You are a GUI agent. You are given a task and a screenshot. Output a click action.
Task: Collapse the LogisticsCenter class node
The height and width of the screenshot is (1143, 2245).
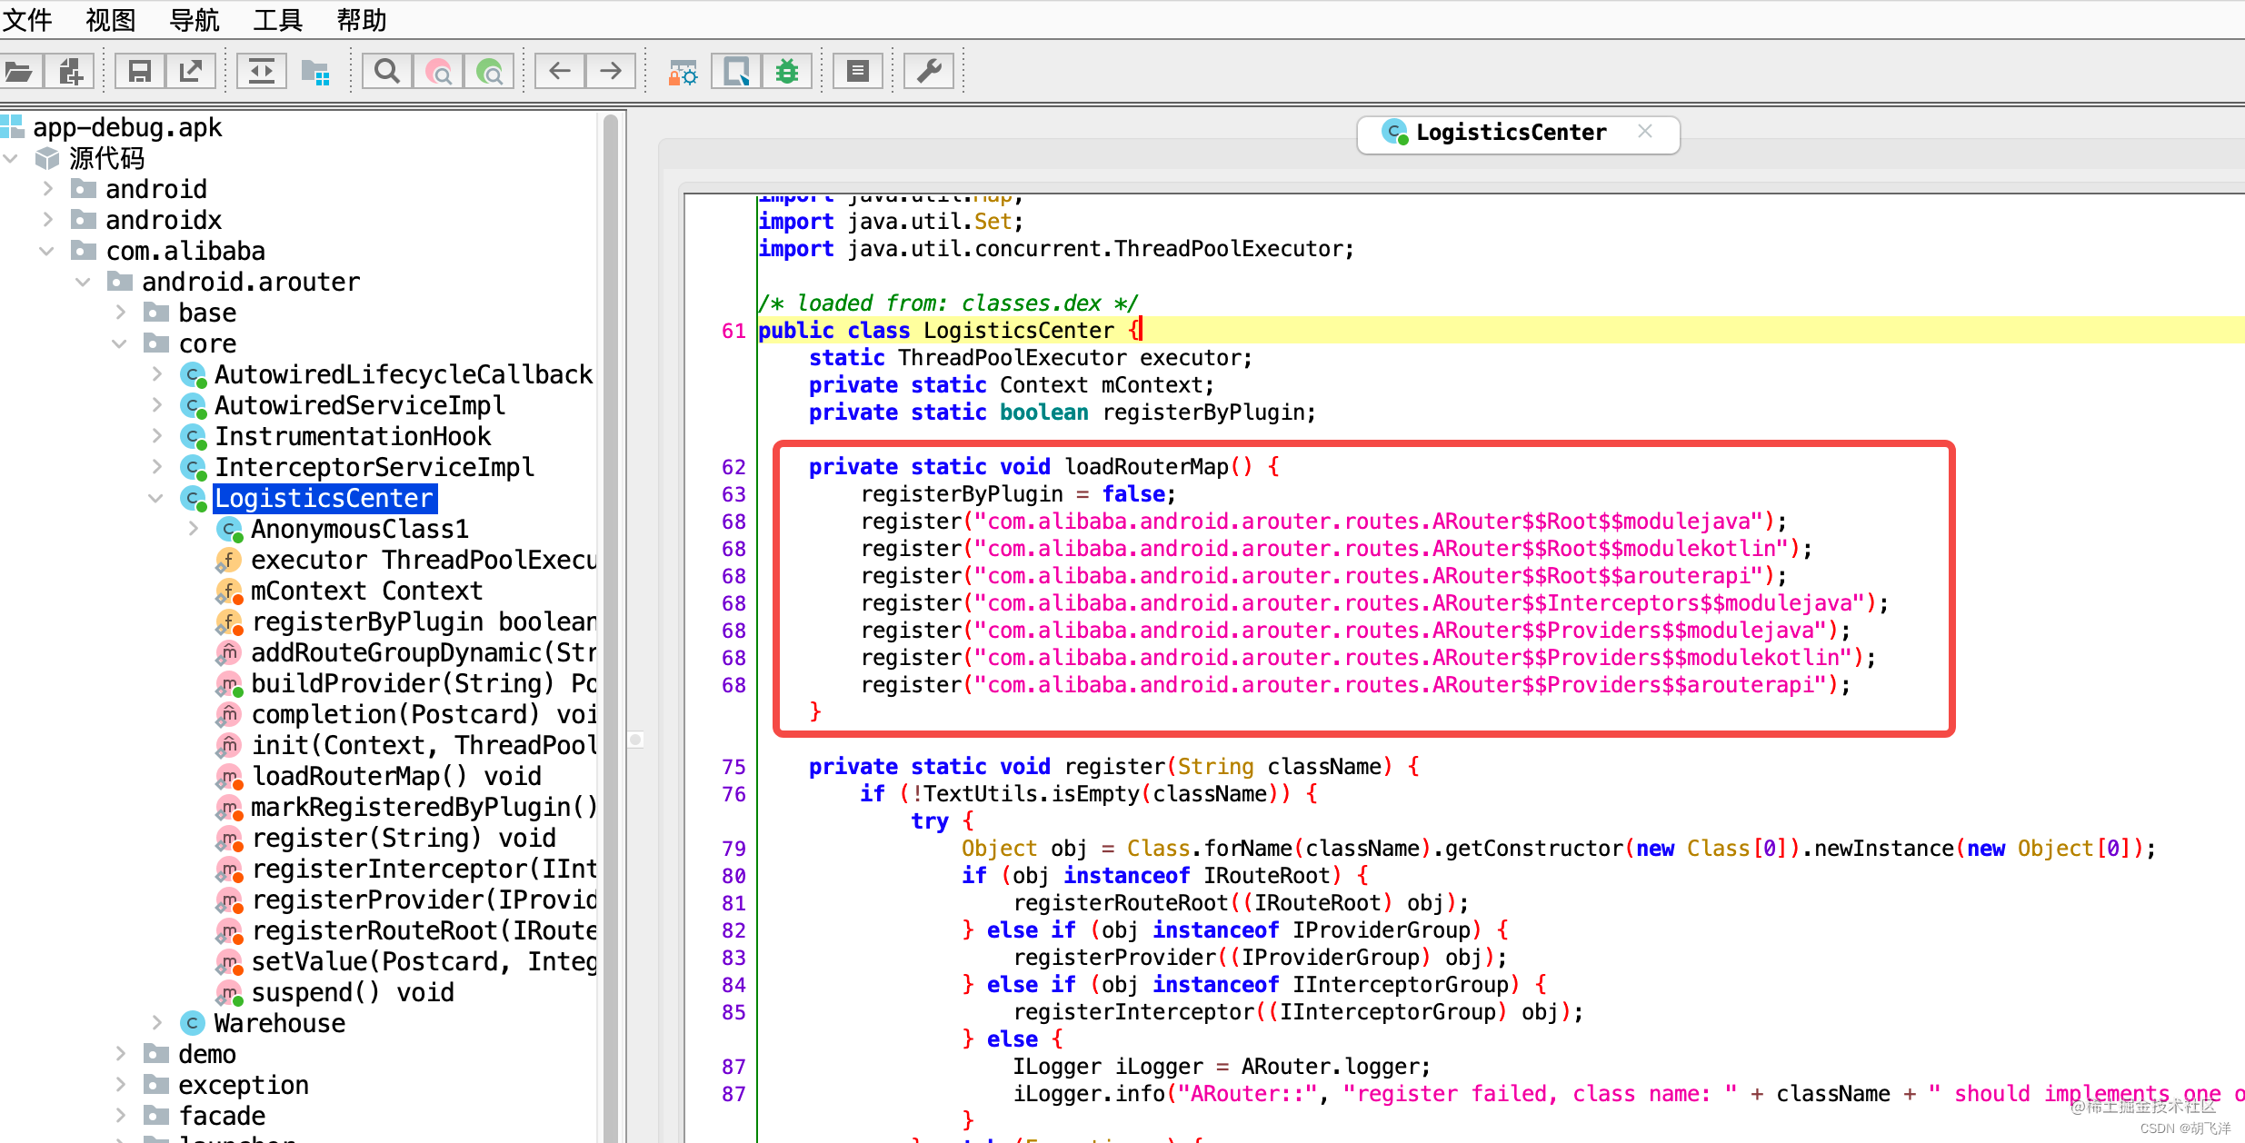coord(155,498)
